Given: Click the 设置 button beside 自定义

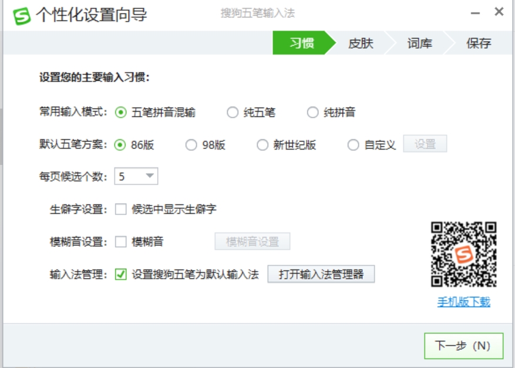Looking at the screenshot, I should tap(425, 144).
